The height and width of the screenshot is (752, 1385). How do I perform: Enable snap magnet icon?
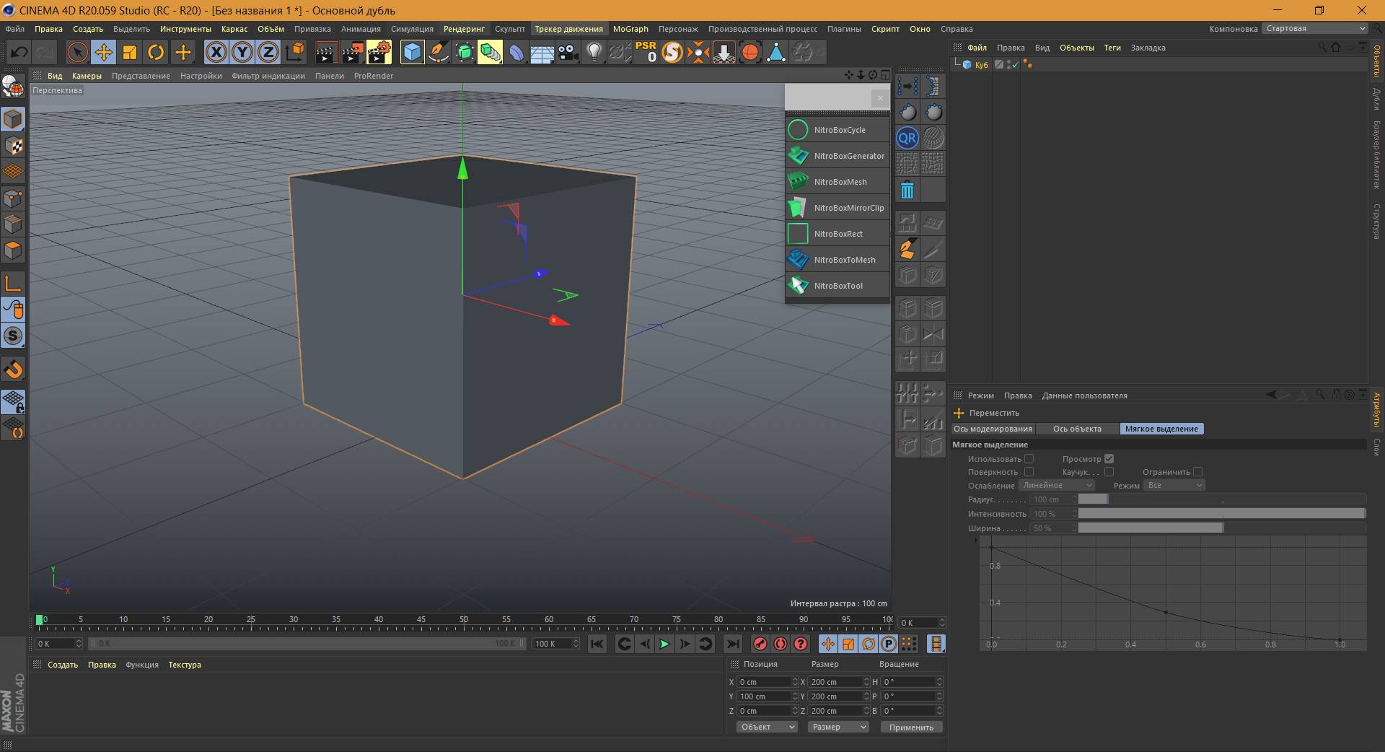pos(13,370)
